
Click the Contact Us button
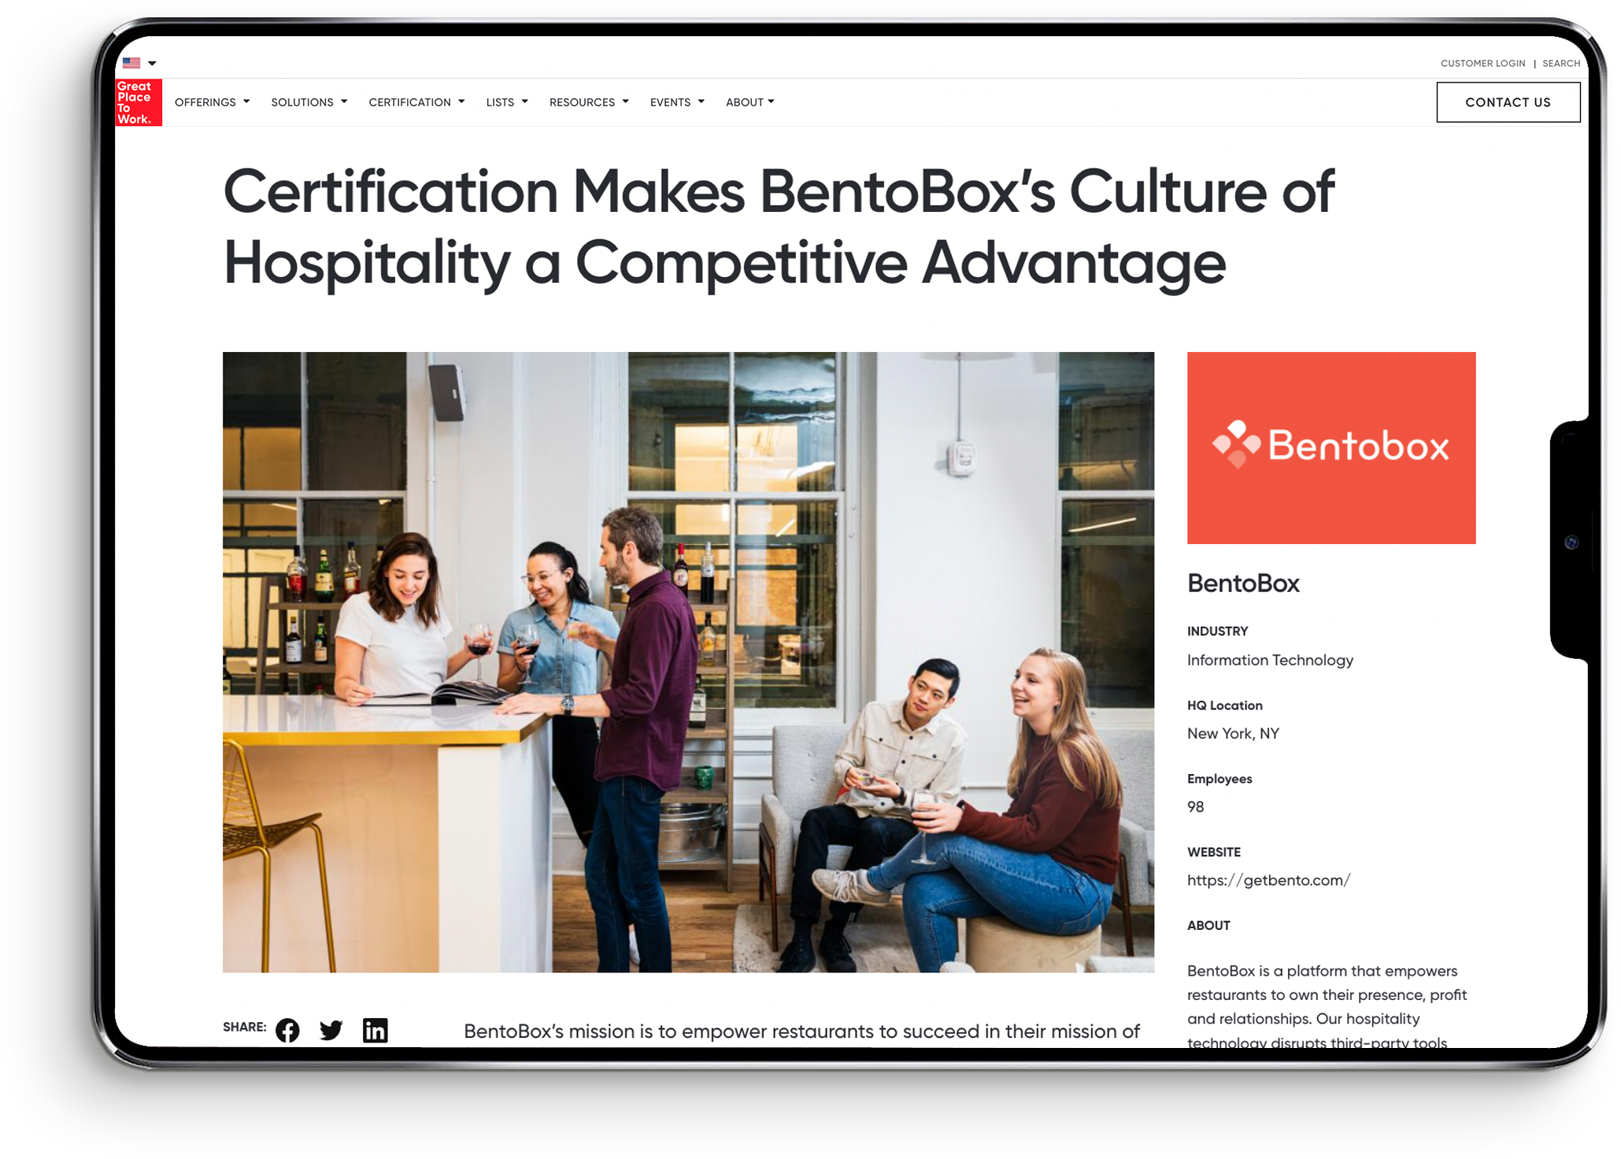coord(1508,102)
